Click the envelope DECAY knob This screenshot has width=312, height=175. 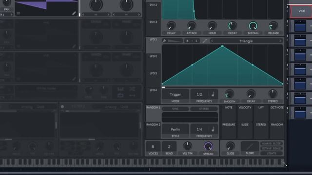pos(233,26)
